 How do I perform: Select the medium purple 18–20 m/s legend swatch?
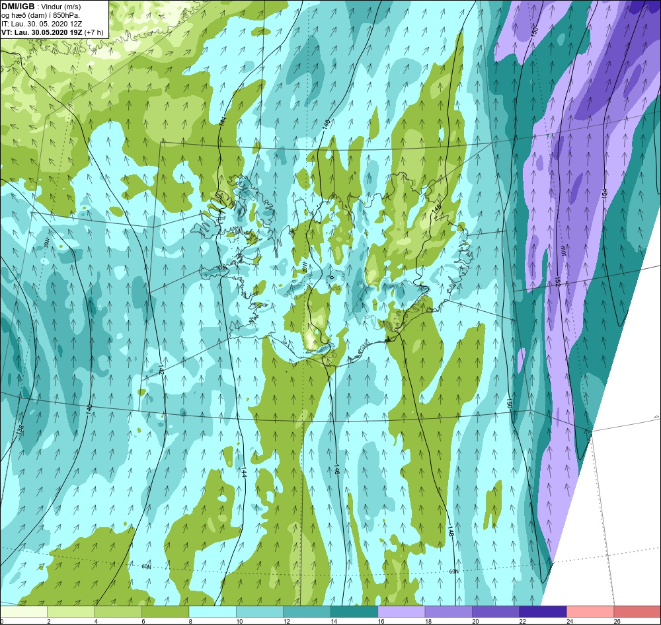[x=449, y=611]
